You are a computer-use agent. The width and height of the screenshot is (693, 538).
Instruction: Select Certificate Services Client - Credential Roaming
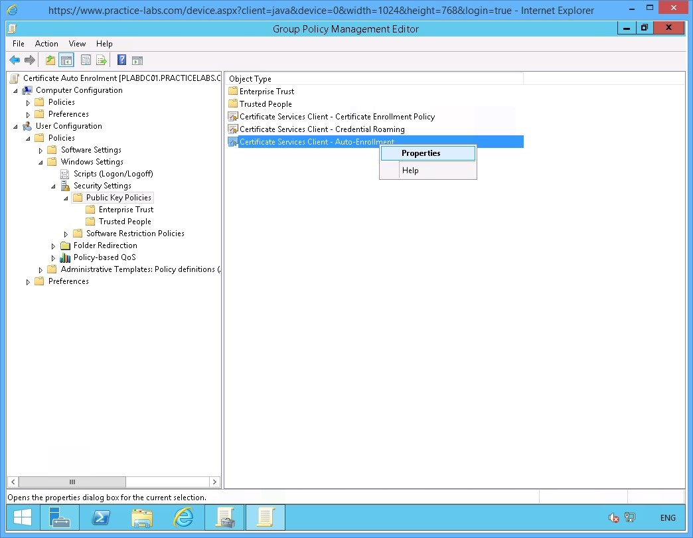point(323,129)
